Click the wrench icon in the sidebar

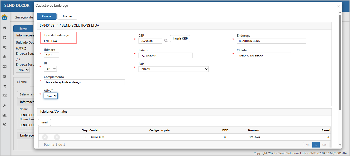[x=4, y=105]
